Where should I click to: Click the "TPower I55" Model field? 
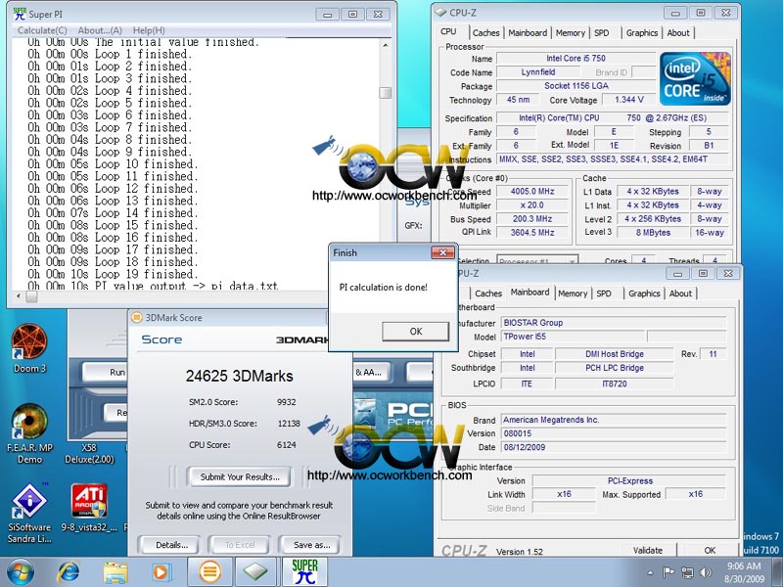coord(573,337)
